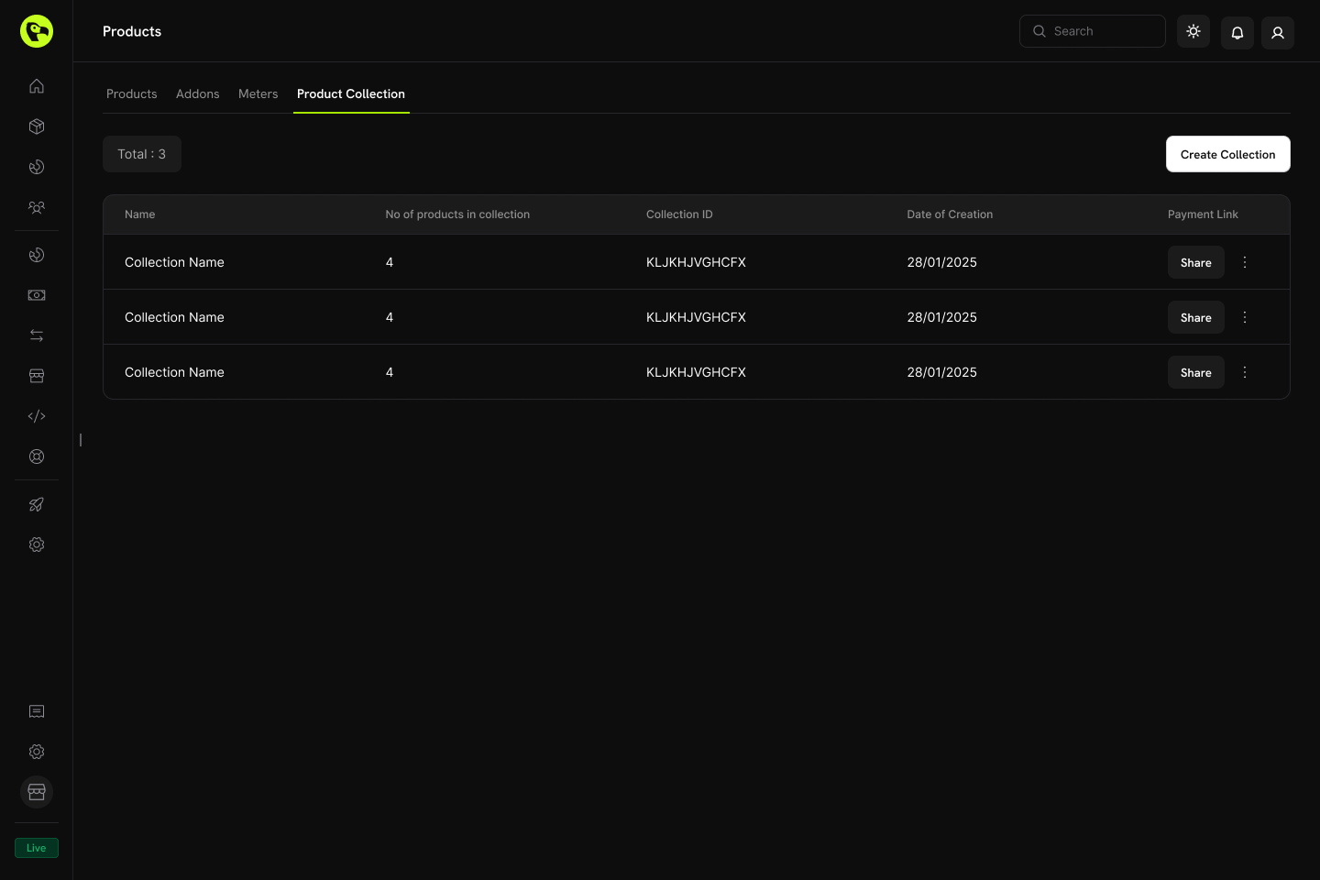Click the Payments money icon
The image size is (1320, 880).
(37, 295)
